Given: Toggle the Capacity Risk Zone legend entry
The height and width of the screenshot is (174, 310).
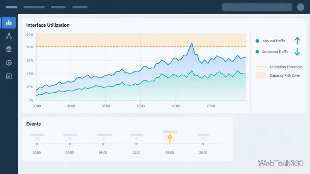Looking at the screenshot, I should click(x=277, y=75).
